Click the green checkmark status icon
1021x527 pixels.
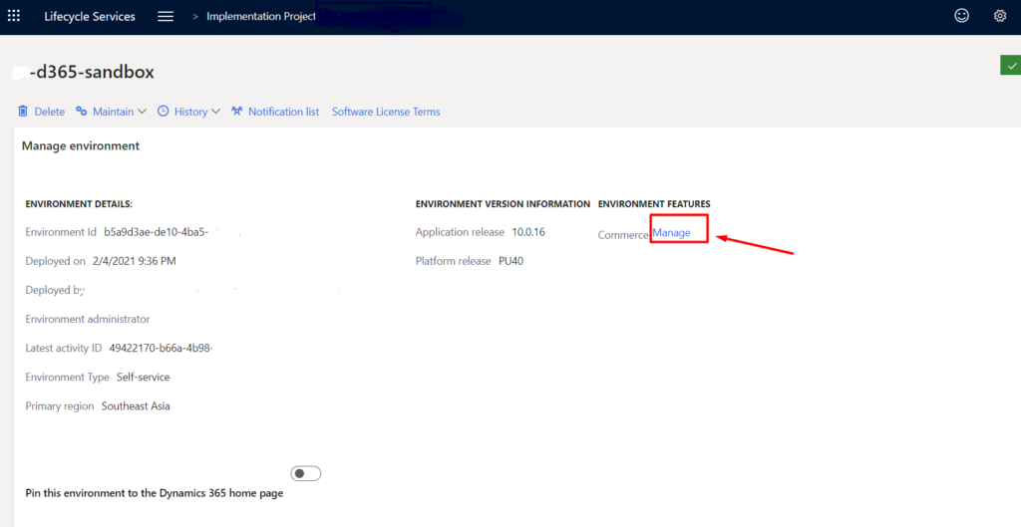tap(1011, 65)
